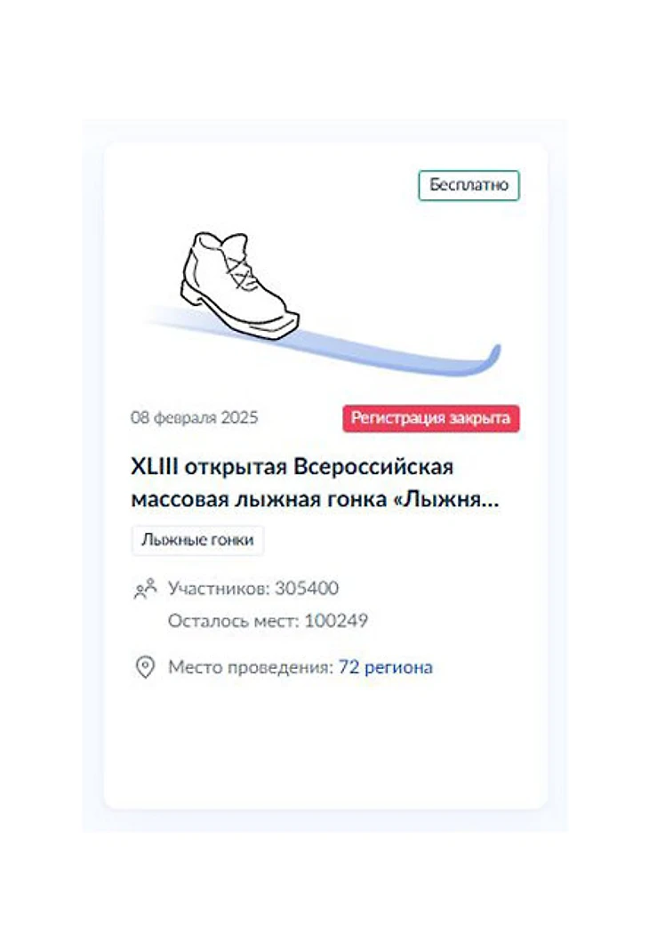The width and height of the screenshot is (649, 951).
Task: Click the Место проведения label
Action: click(x=251, y=667)
